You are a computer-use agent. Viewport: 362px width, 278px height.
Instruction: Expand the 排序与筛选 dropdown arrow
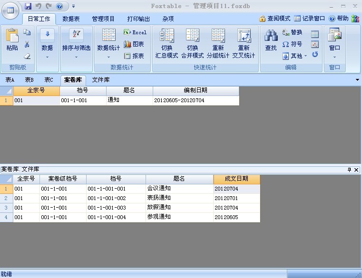[76, 57]
